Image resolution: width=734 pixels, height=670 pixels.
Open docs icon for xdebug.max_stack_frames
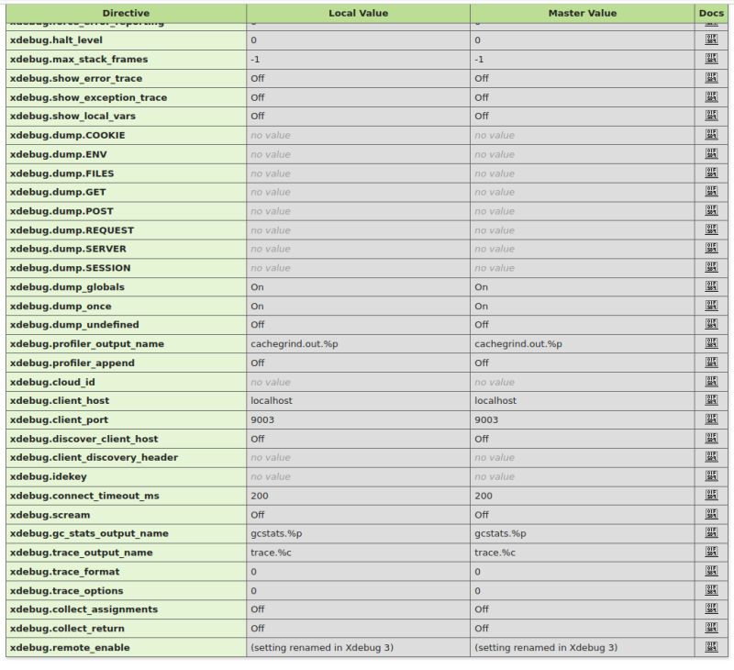[711, 59]
